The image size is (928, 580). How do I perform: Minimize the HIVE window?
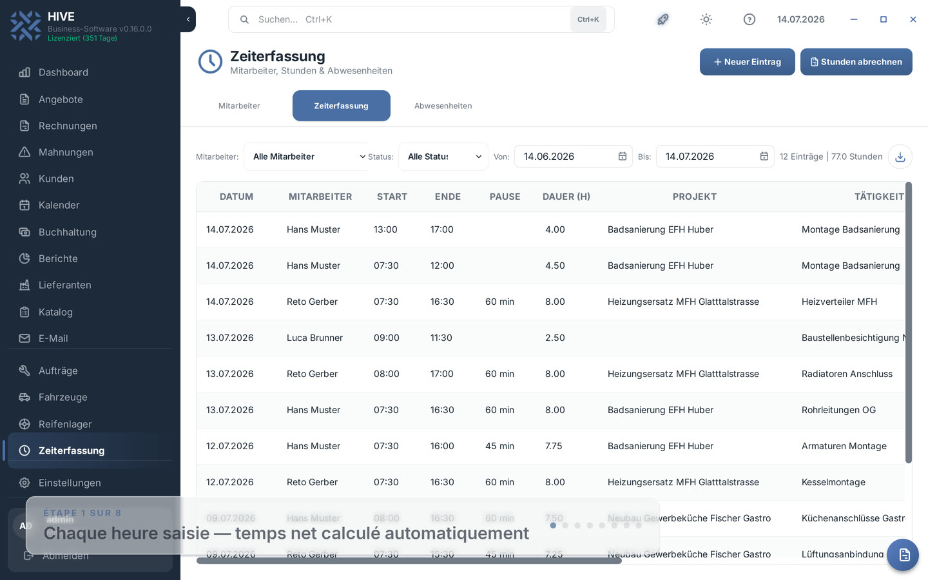tap(854, 19)
